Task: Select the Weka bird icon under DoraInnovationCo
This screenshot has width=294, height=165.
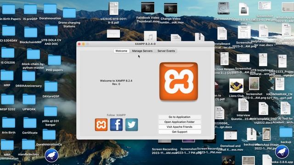Action: point(51,155)
